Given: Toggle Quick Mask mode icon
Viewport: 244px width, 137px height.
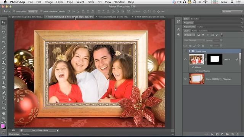Looking at the screenshot, I should click(x=3, y=133).
